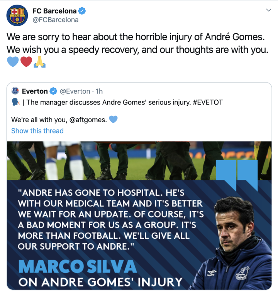Screen dimensions: 278x292
Task: Click the 1h timestamp on quoted tweet
Action: 99,91
